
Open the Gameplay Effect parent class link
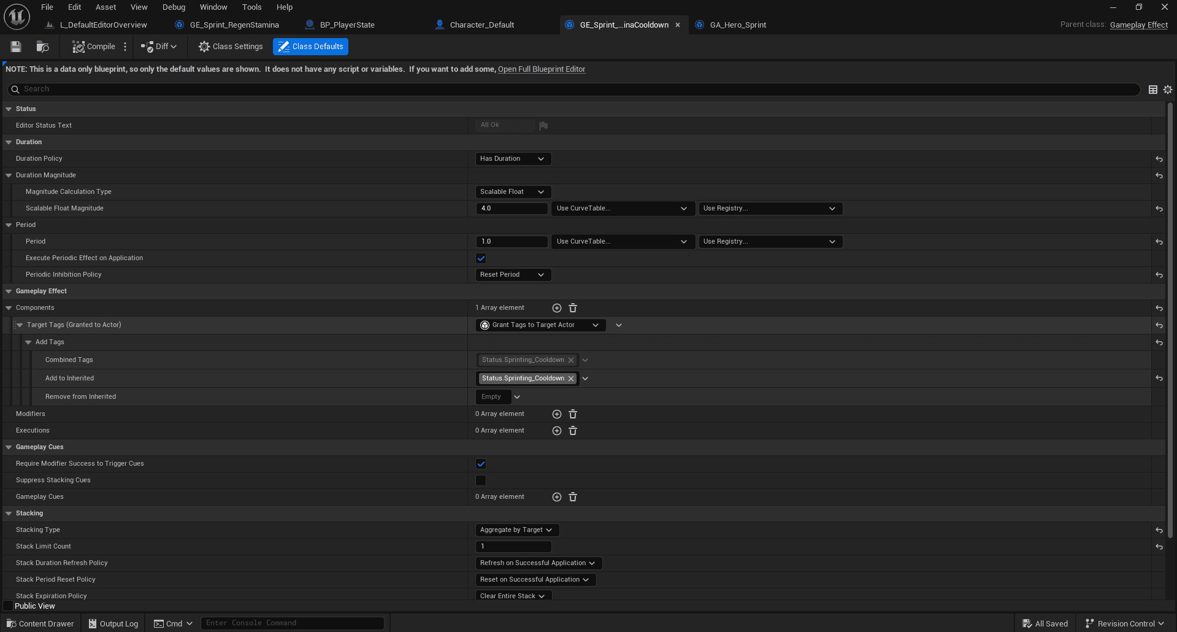tap(1138, 25)
